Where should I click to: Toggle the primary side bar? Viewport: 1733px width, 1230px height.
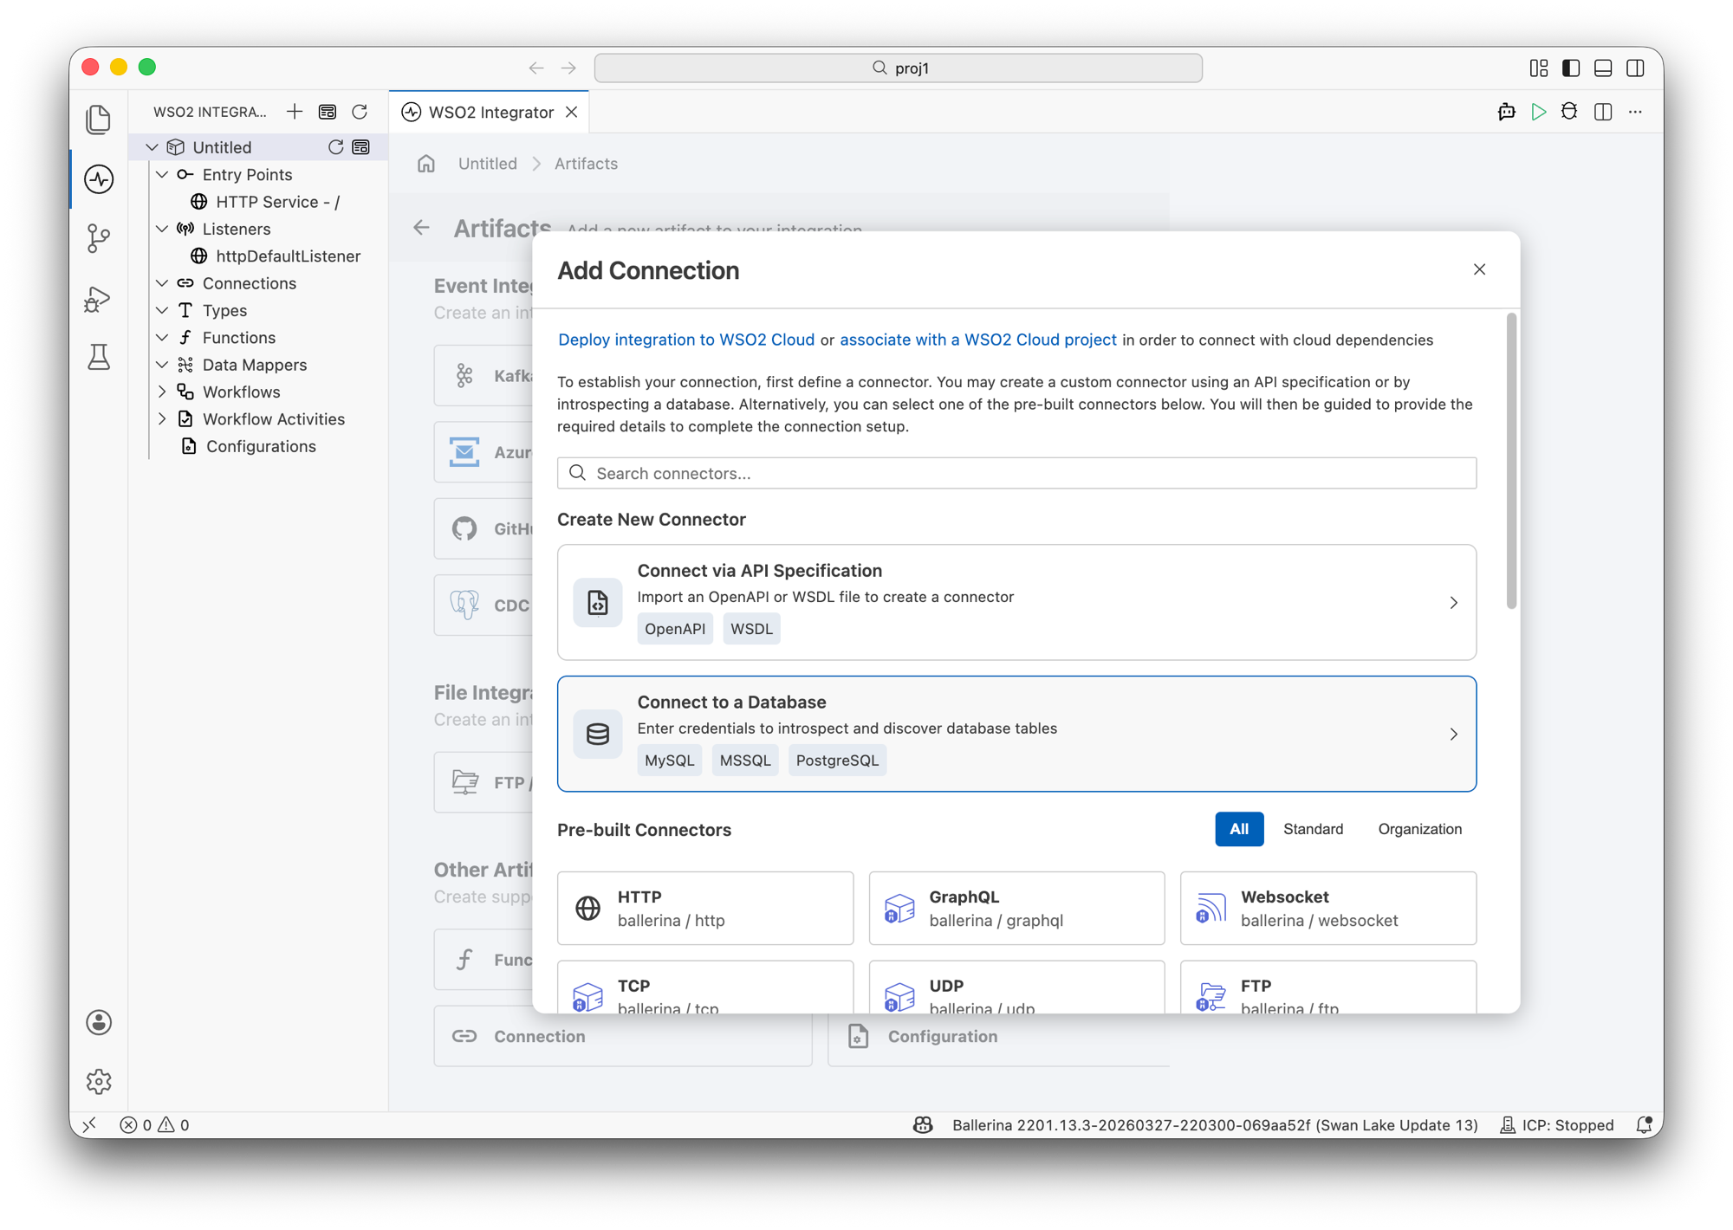click(x=1571, y=68)
